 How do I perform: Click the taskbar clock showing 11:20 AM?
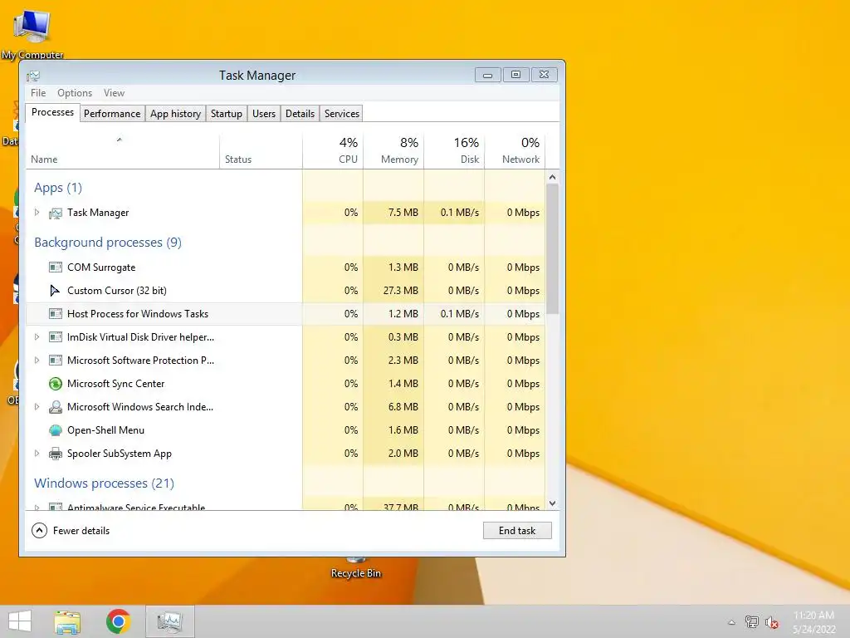tap(813, 622)
